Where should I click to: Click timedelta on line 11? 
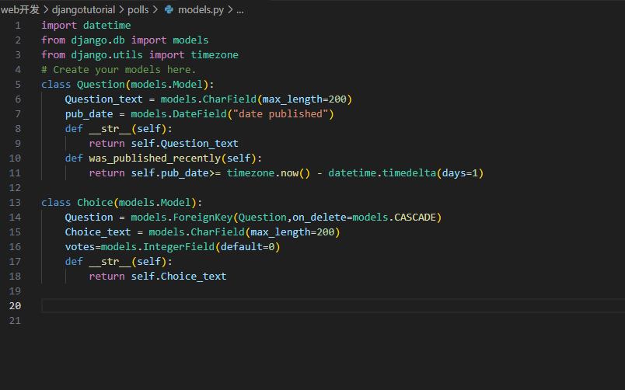coord(408,173)
